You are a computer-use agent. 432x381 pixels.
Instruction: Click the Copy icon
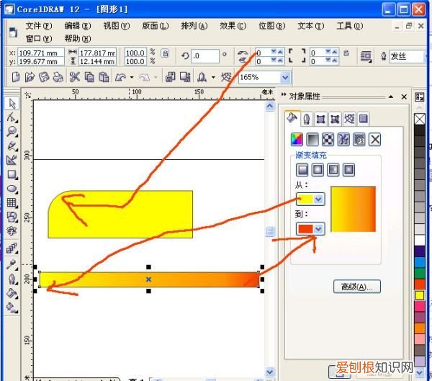click(x=89, y=77)
